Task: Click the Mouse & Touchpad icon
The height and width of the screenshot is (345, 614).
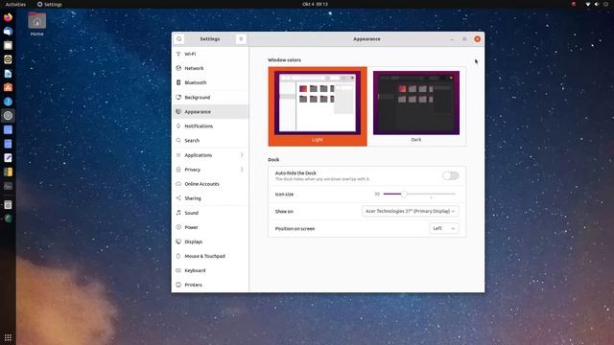Action: pos(178,256)
